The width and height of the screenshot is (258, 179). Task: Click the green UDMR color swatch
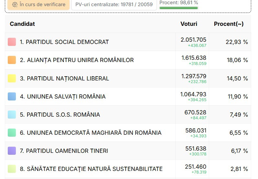click(x=12, y=133)
